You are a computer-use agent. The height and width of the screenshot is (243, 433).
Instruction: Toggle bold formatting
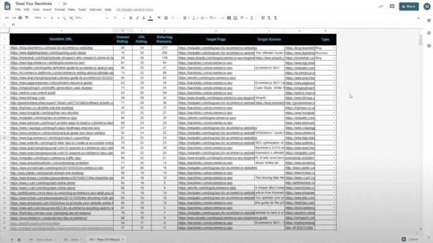131,18
